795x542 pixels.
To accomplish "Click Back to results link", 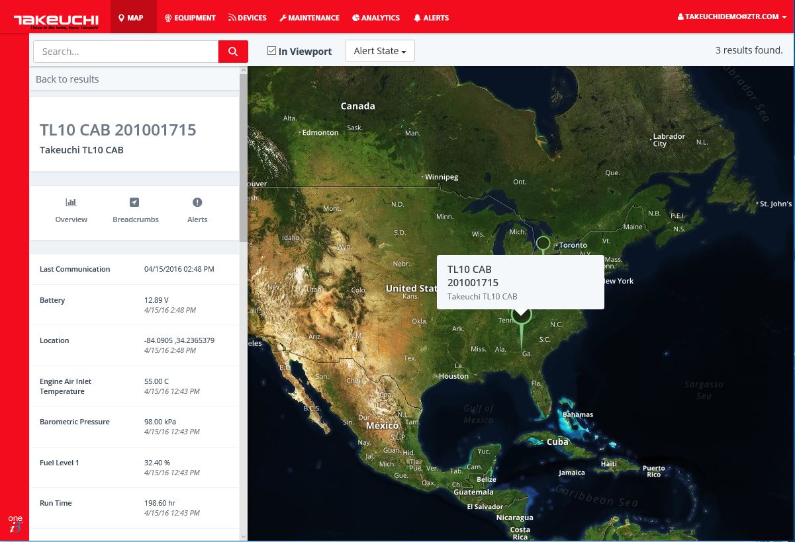I will (x=68, y=79).
